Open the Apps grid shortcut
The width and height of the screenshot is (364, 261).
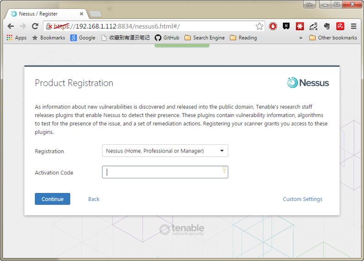tap(17, 38)
